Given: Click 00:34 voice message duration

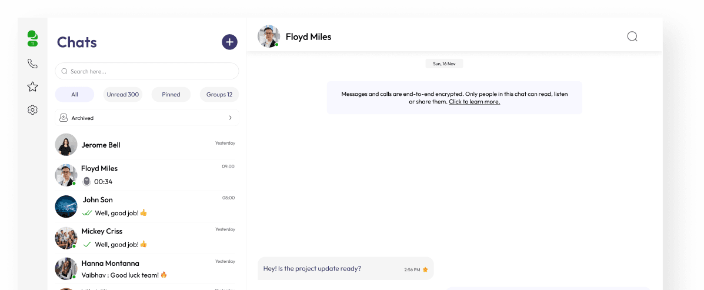Looking at the screenshot, I should [x=104, y=182].
